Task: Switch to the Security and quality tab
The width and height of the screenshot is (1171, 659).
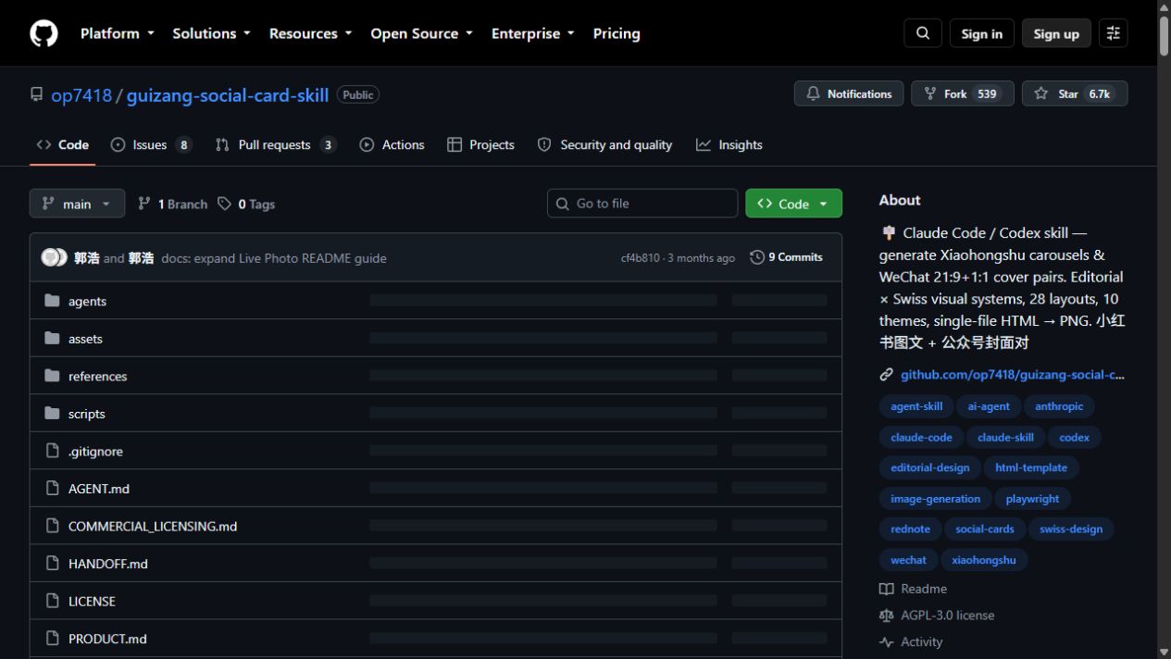Action: [x=604, y=144]
